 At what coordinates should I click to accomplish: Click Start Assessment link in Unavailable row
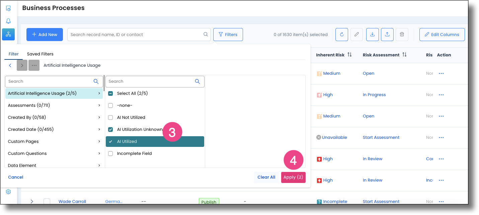pos(381,138)
